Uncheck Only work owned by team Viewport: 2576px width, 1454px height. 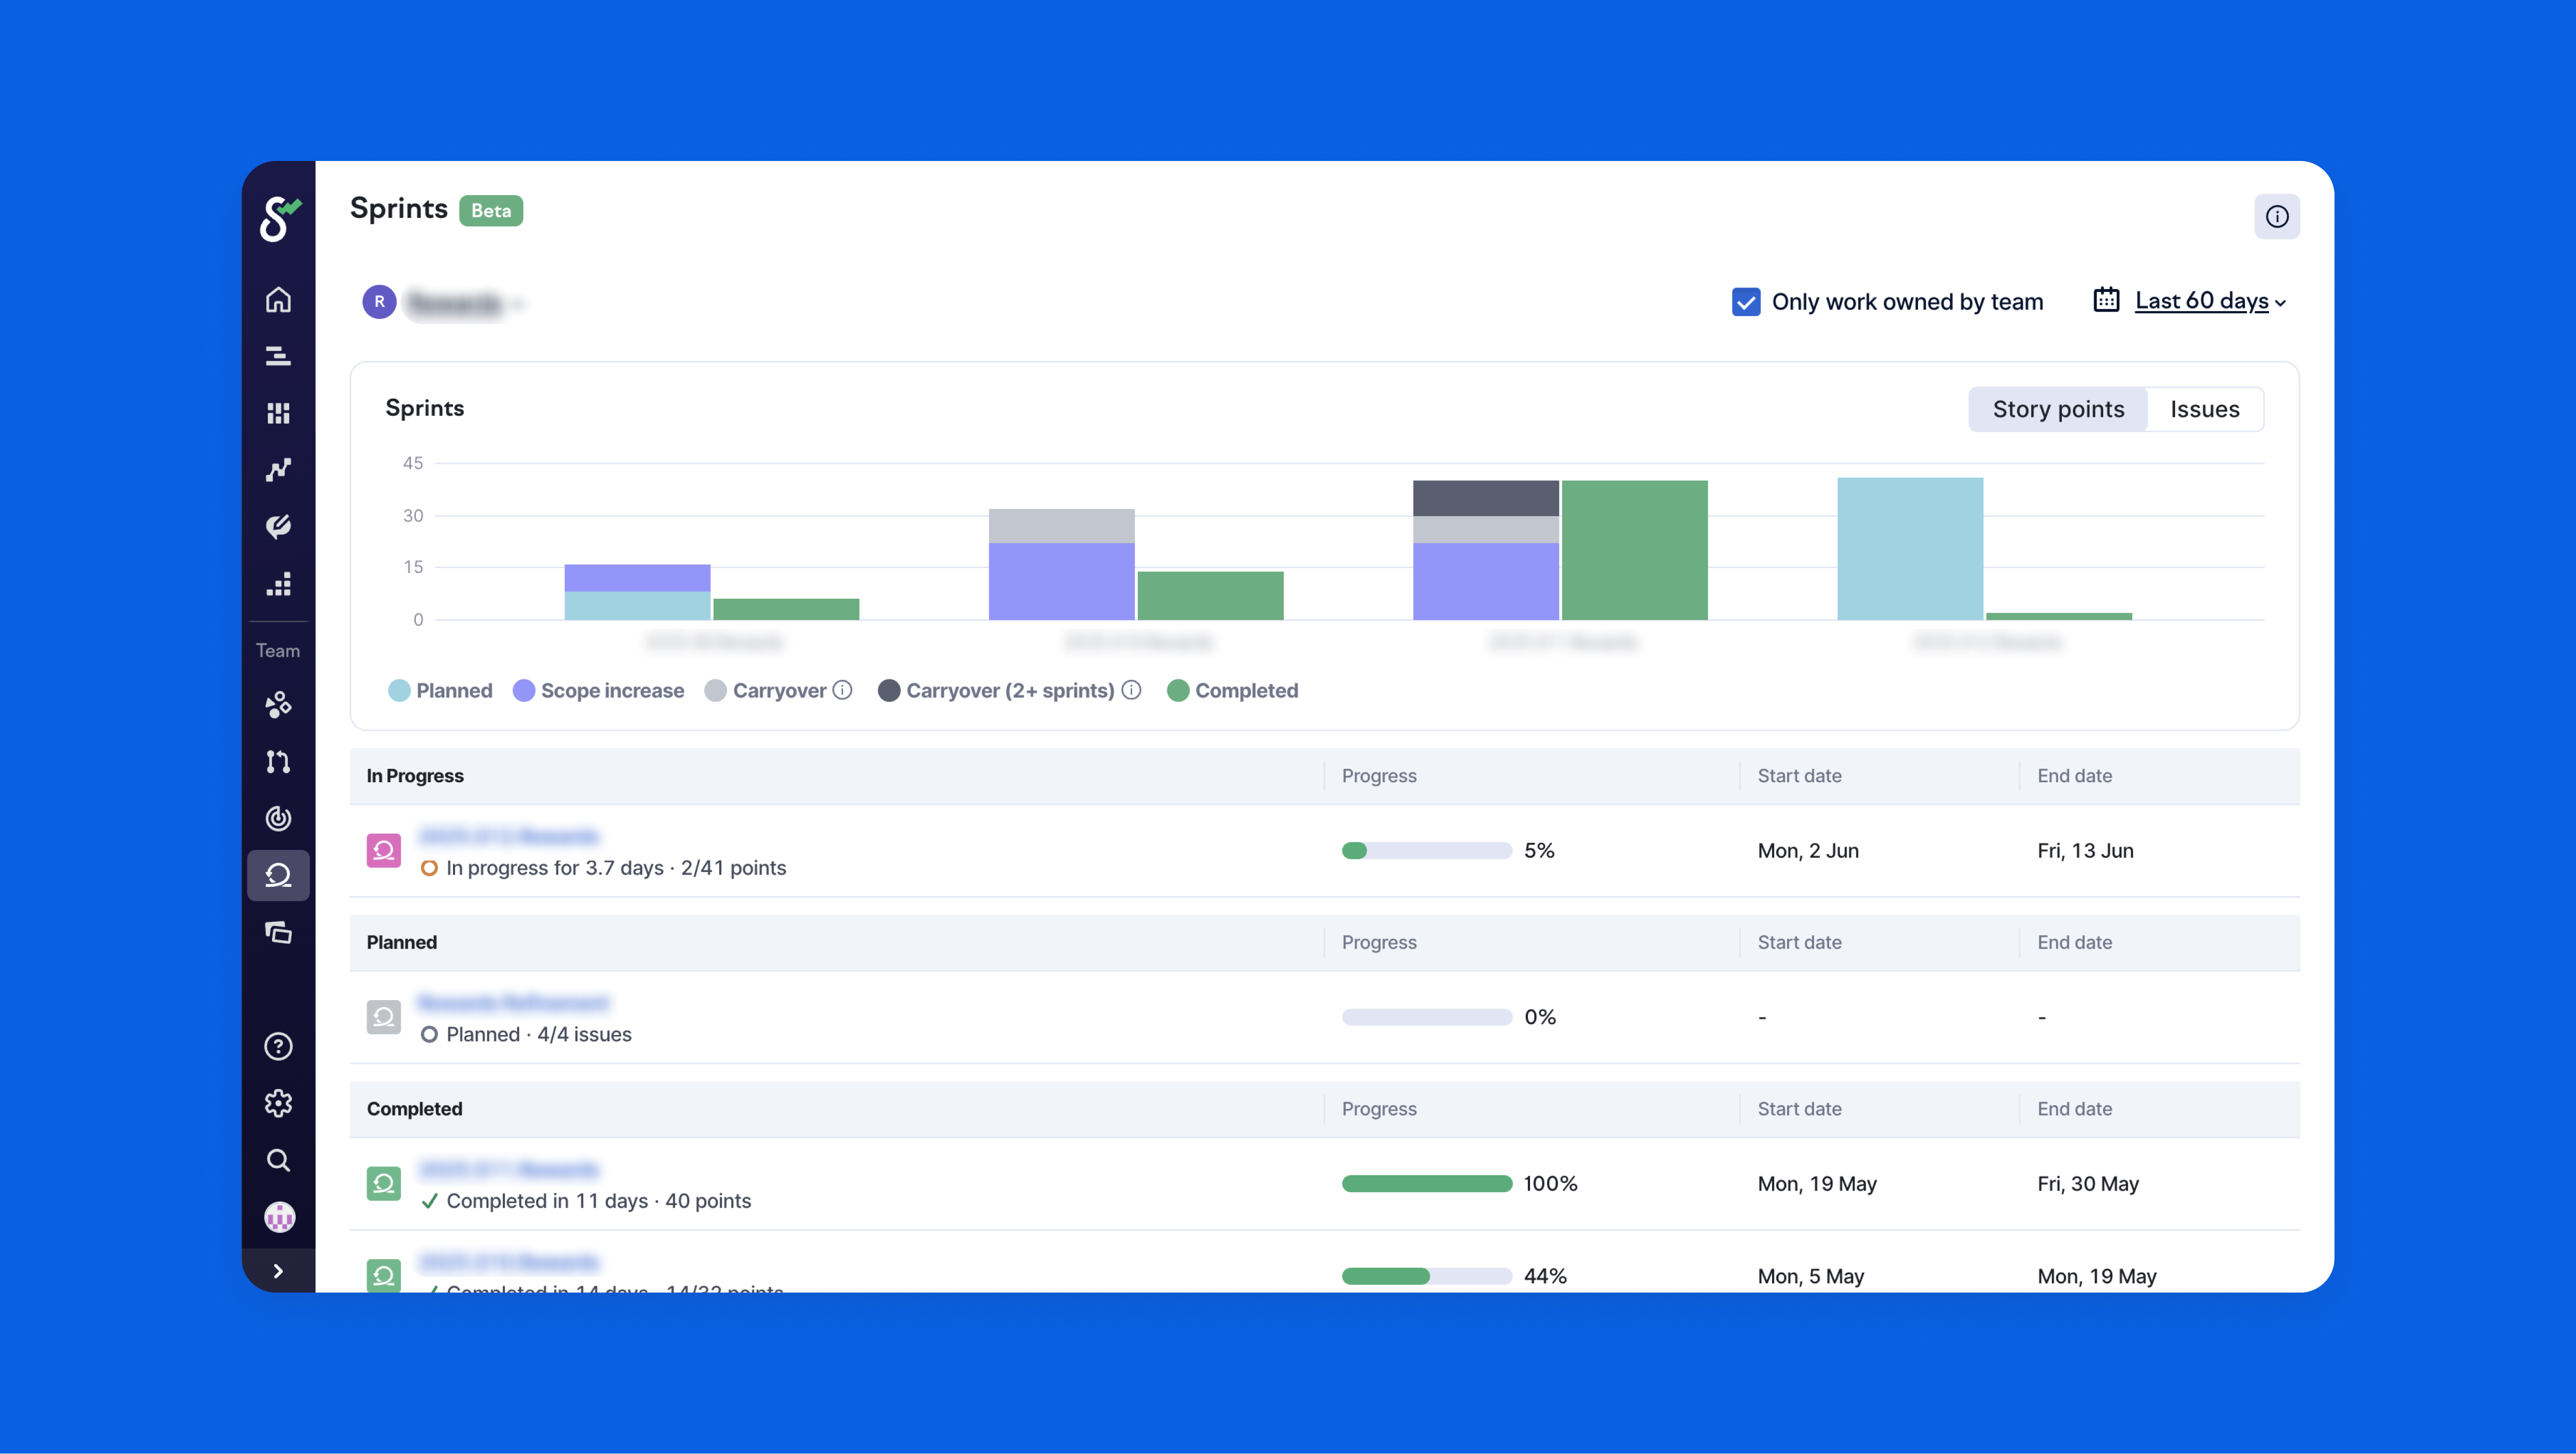[1745, 302]
